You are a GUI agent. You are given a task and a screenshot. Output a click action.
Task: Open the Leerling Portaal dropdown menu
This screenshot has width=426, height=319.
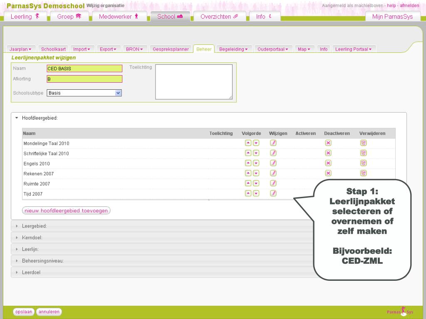[353, 49]
